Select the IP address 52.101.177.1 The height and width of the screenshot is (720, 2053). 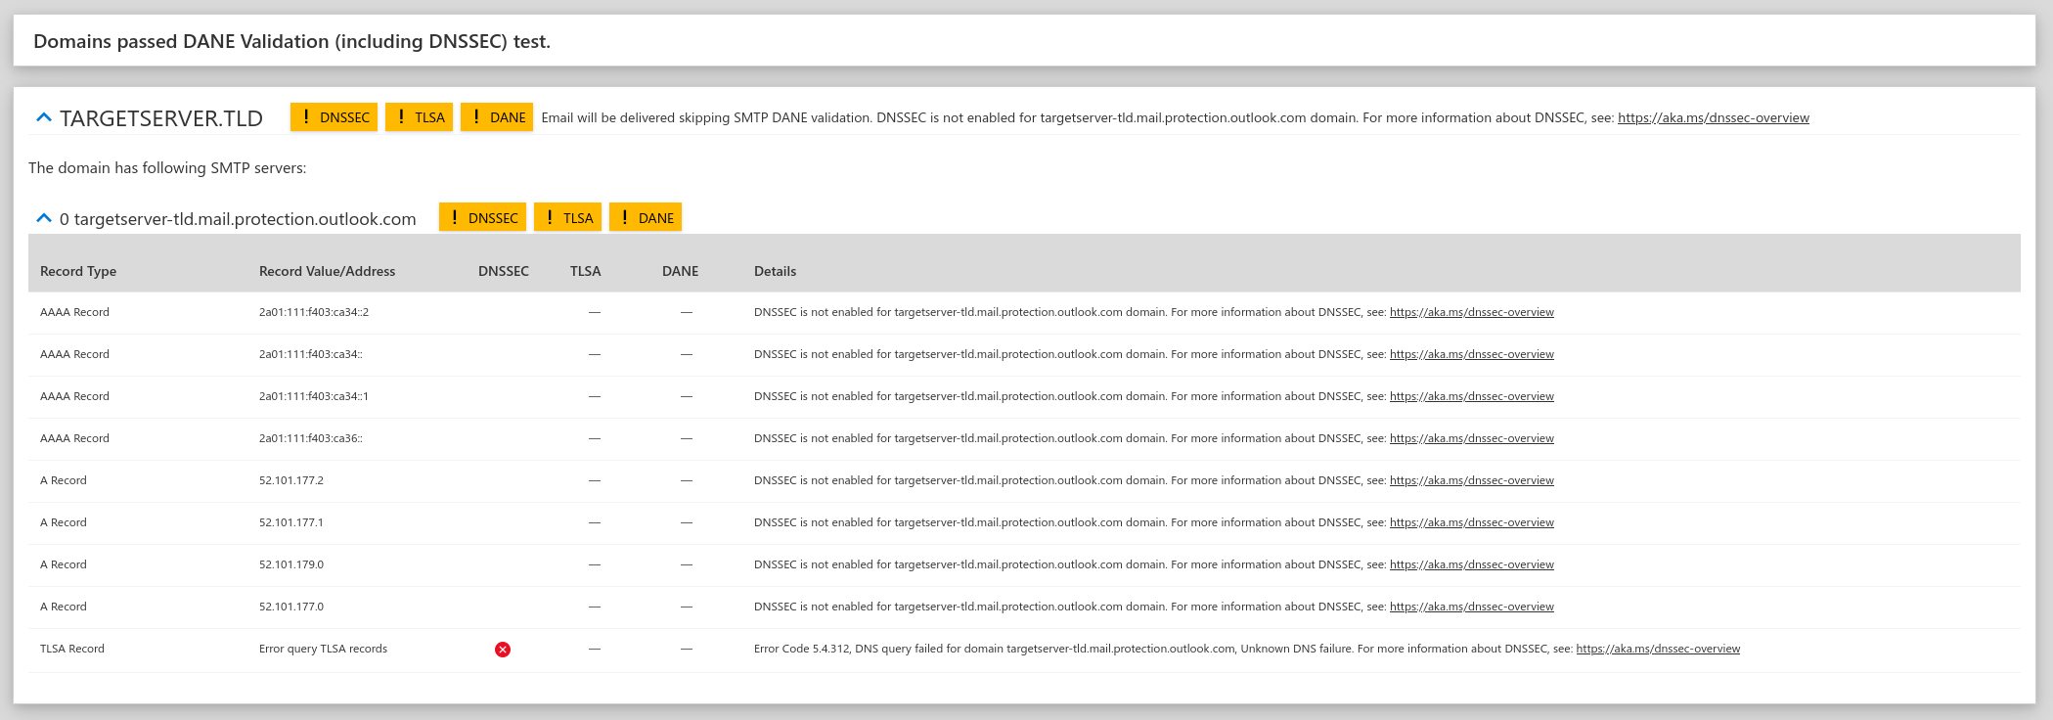(291, 522)
